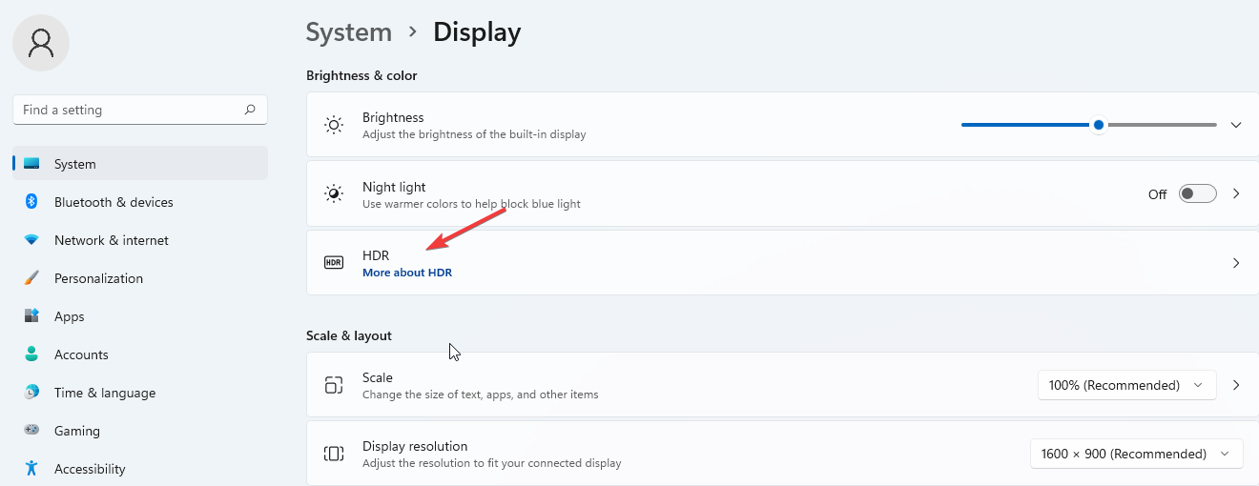Click the Brightness slider thumb
Screen dimensions: 1259x486
[x=1099, y=125]
